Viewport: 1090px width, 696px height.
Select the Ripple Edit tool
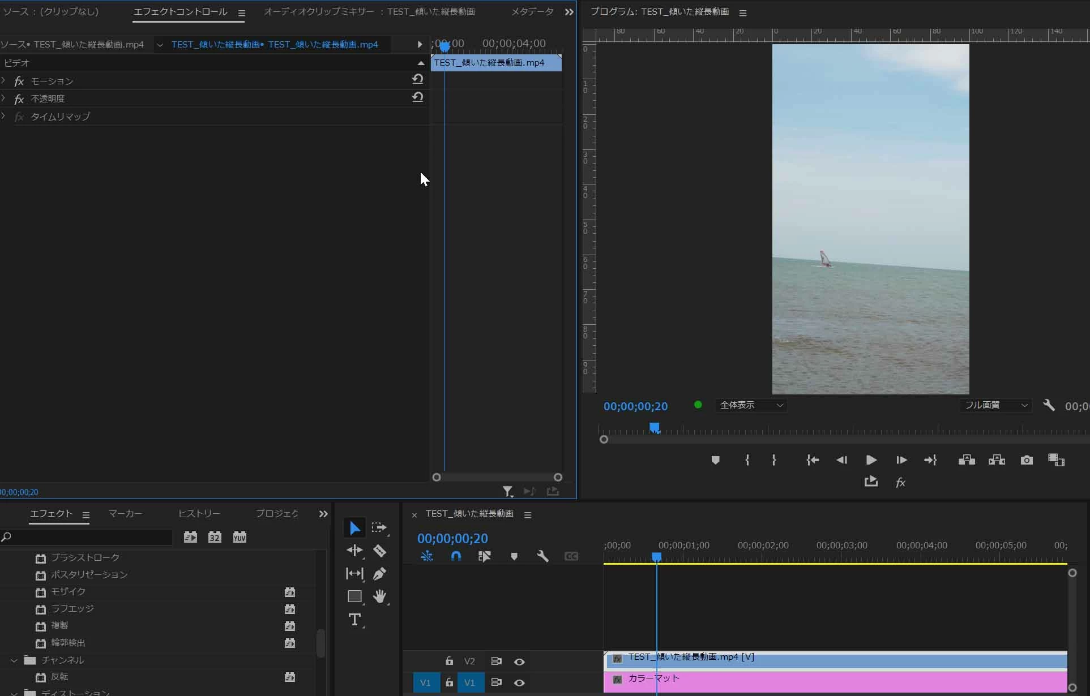click(x=354, y=551)
